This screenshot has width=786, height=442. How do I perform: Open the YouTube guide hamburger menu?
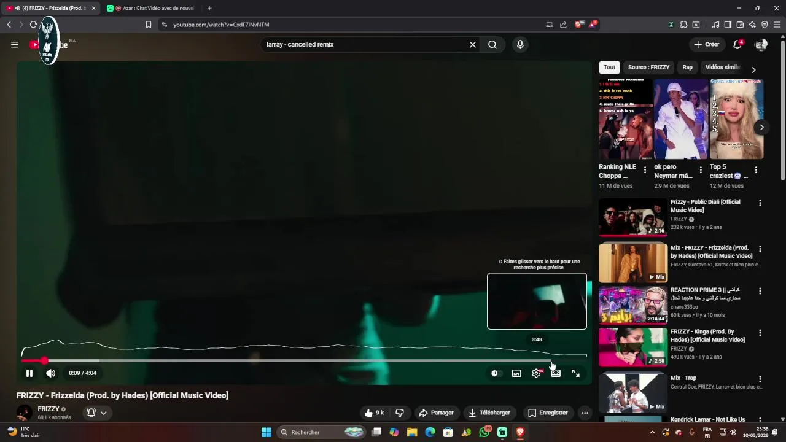(15, 44)
